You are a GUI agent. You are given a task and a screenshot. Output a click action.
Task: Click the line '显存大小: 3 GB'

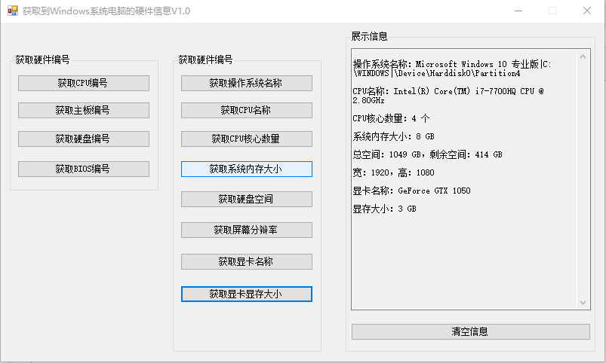[385, 209]
